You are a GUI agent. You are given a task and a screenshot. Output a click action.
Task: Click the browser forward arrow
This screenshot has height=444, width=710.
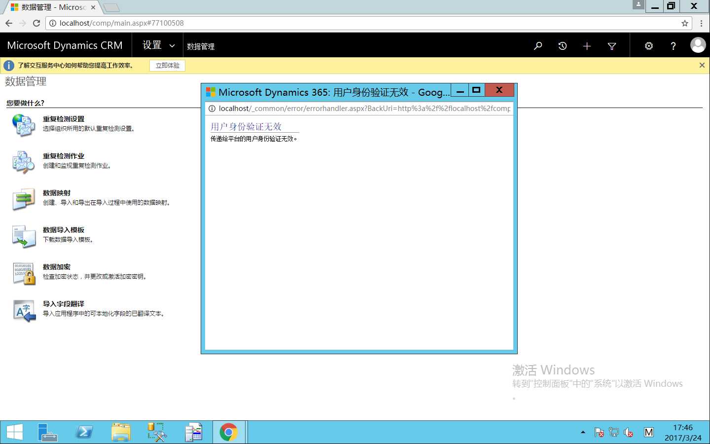coord(23,23)
